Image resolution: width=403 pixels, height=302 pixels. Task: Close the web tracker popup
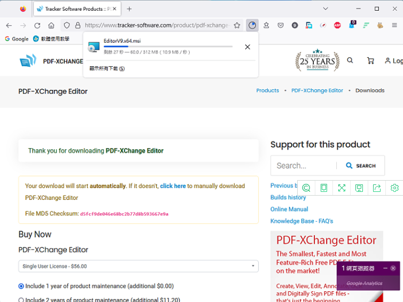(x=393, y=268)
